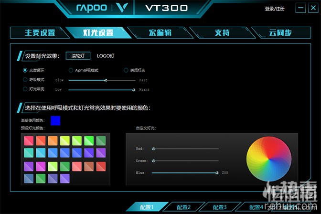The height and width of the screenshot is (214, 321).
Task: Minimize the Rapoo VT300 window
Action: [301, 8]
